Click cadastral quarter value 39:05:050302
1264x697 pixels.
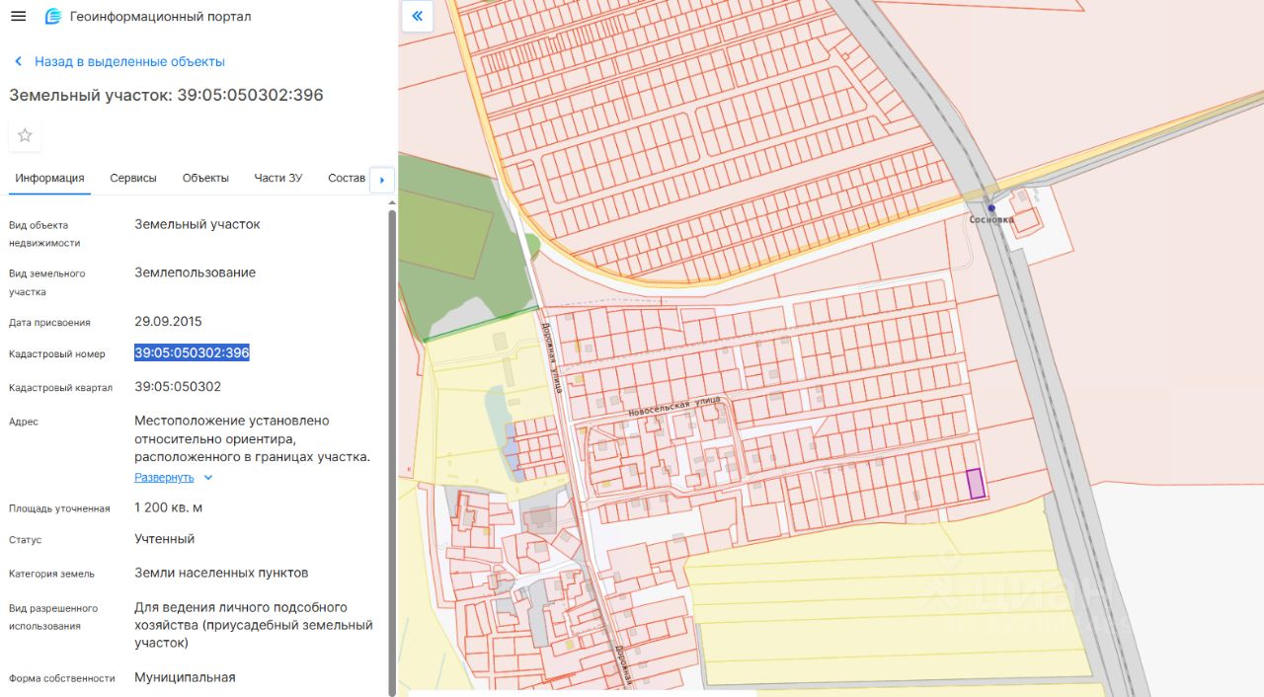tap(178, 386)
